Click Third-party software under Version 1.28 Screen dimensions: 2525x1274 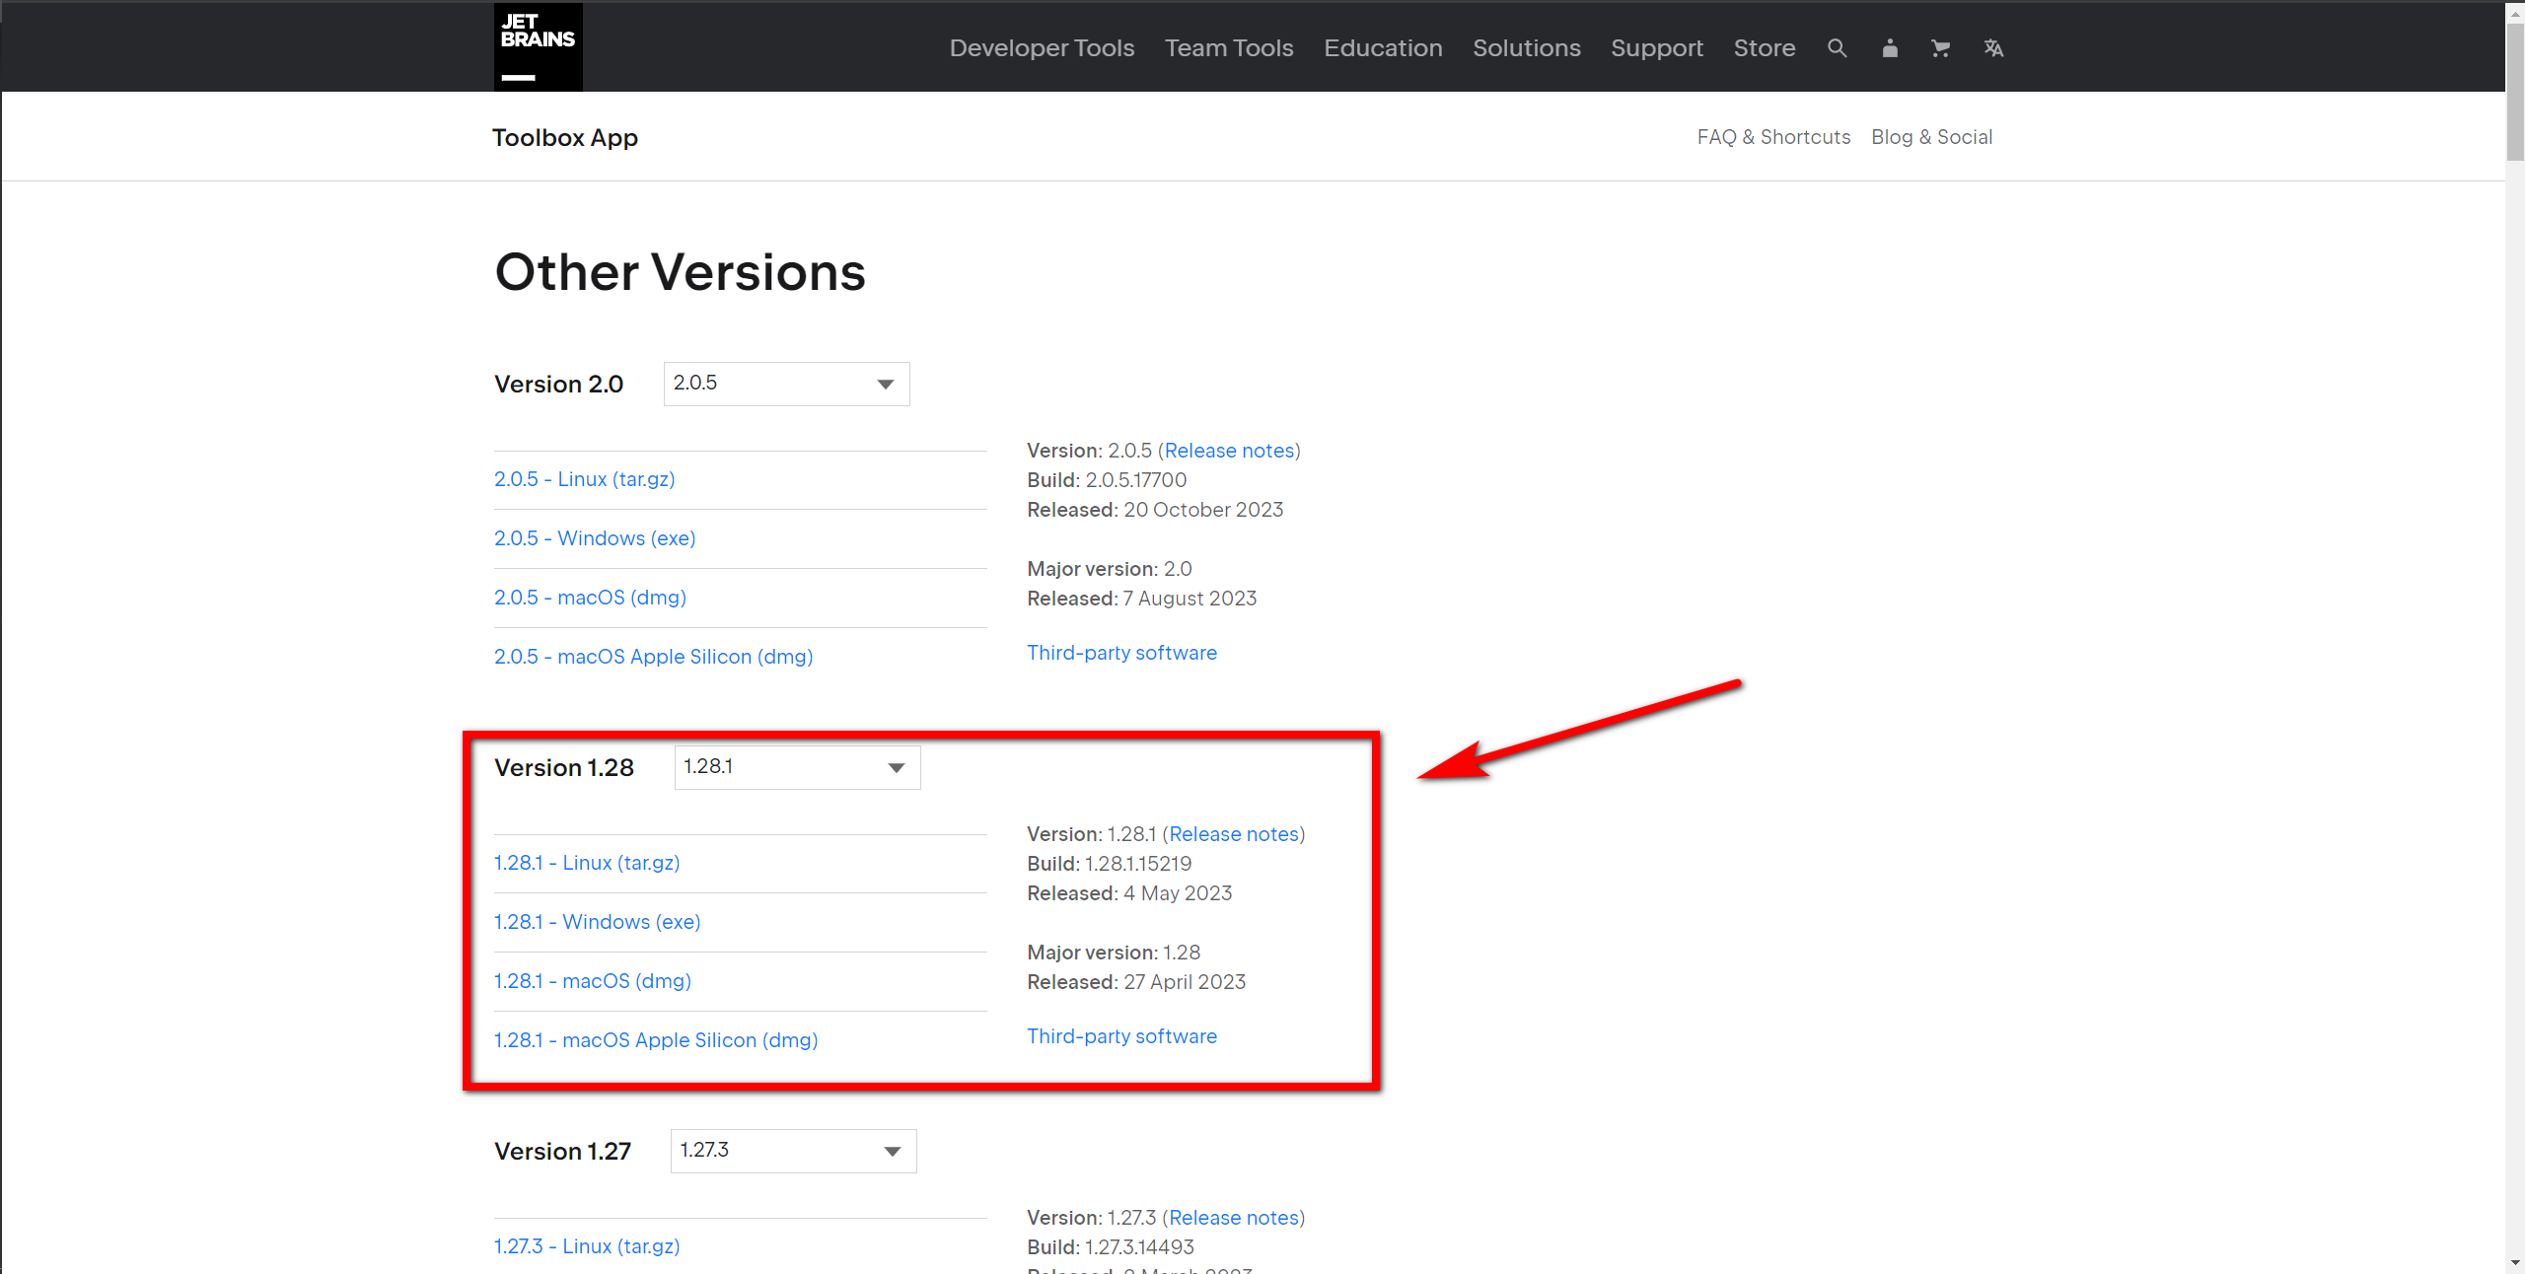pyautogui.click(x=1121, y=1036)
